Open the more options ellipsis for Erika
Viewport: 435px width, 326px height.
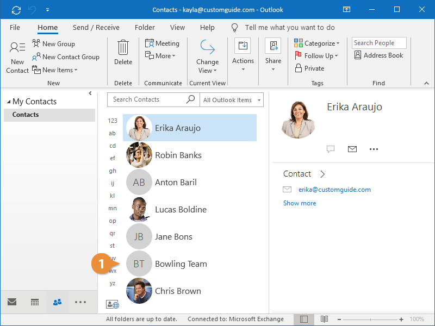click(x=374, y=149)
